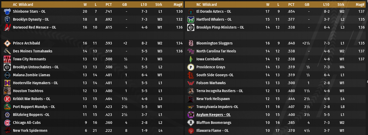Click the NC Wildcard Strk column header

pyautogui.click(x=341, y=4)
